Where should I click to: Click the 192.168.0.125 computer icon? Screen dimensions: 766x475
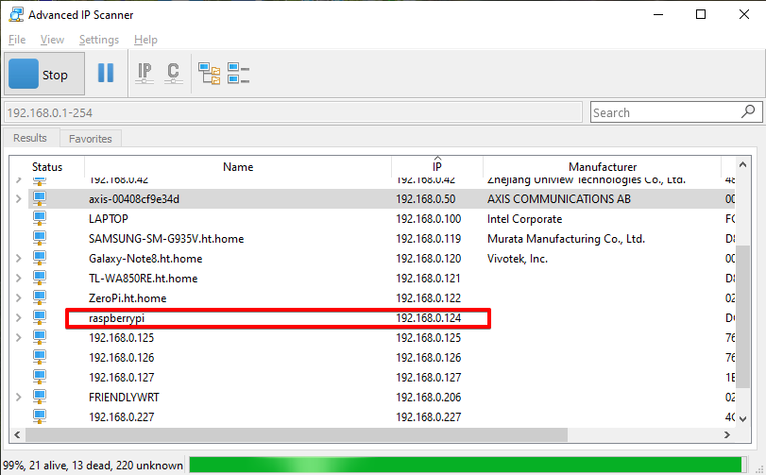[x=40, y=338]
